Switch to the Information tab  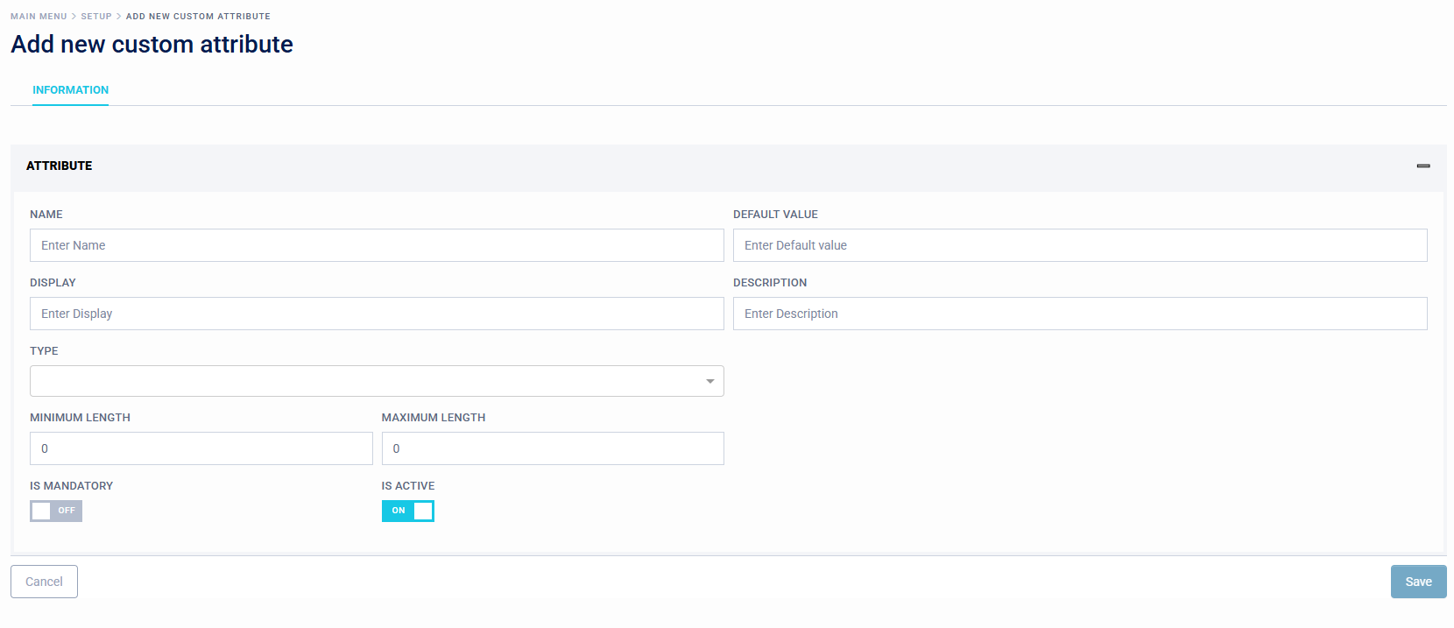pos(70,90)
